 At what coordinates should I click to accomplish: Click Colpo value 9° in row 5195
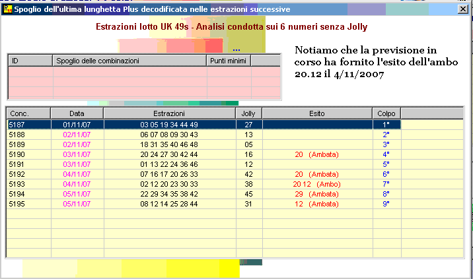pyautogui.click(x=386, y=204)
